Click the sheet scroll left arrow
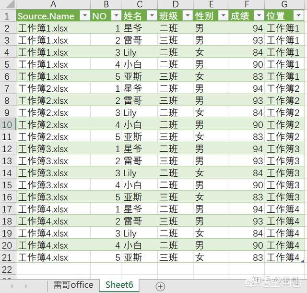 click(12, 286)
